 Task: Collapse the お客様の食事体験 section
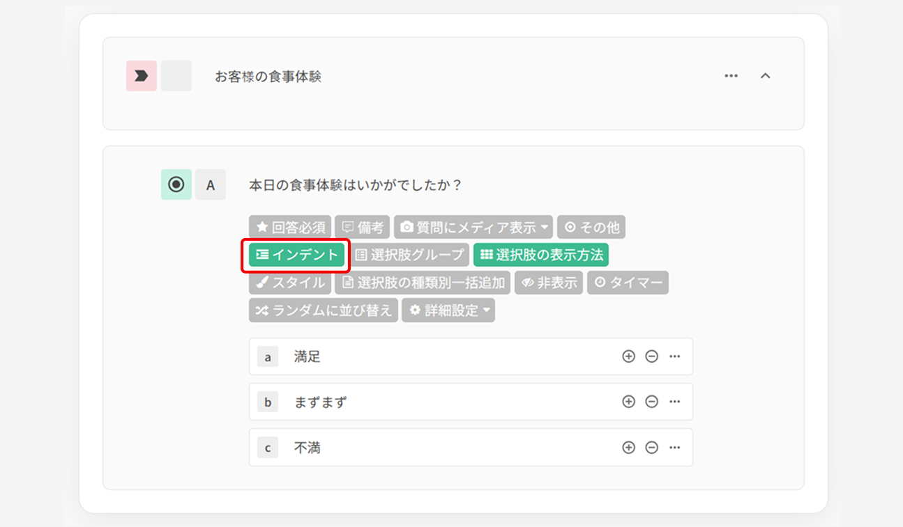coord(765,76)
